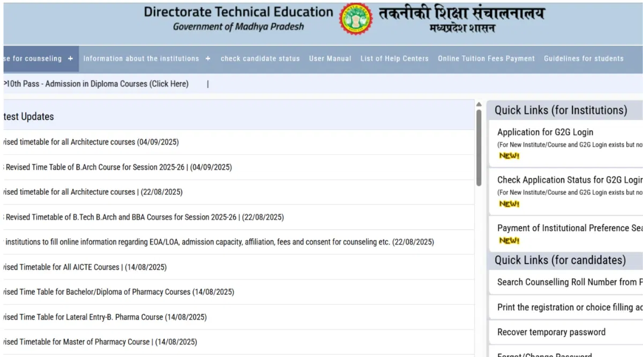Open Architecture courses timetable dated 22/08/2025
Image resolution: width=643 pixels, height=357 pixels.
pos(93,192)
